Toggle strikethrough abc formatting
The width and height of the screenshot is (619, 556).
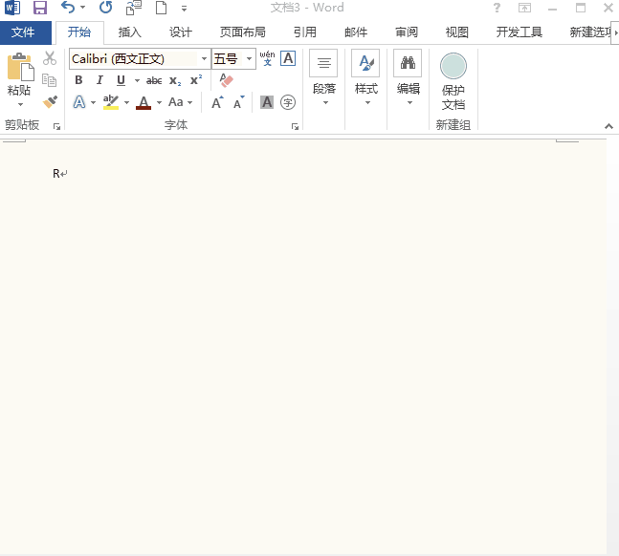click(154, 80)
